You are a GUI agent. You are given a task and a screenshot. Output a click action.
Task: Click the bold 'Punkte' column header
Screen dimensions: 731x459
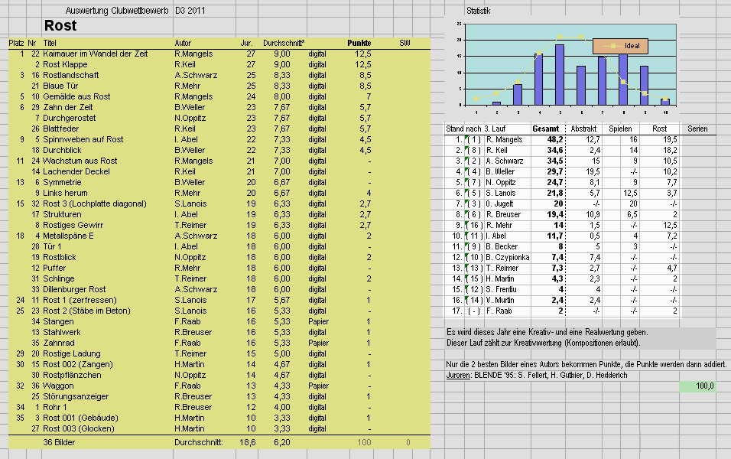coord(359,43)
